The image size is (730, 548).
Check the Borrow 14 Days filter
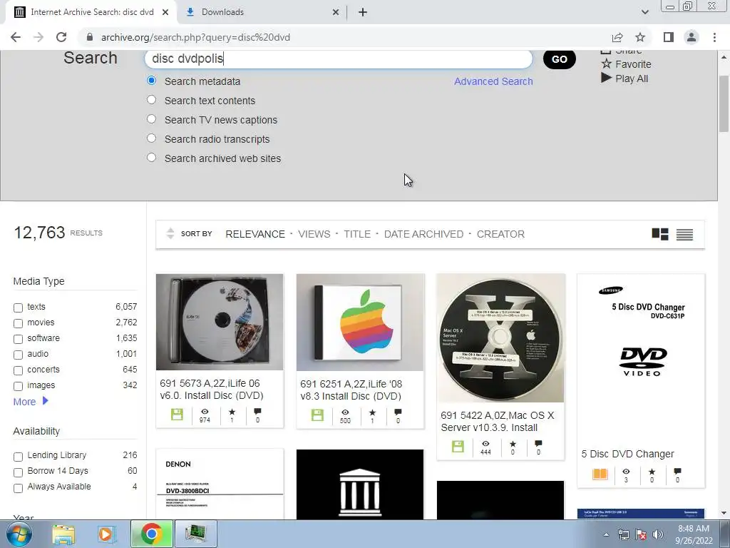18,472
